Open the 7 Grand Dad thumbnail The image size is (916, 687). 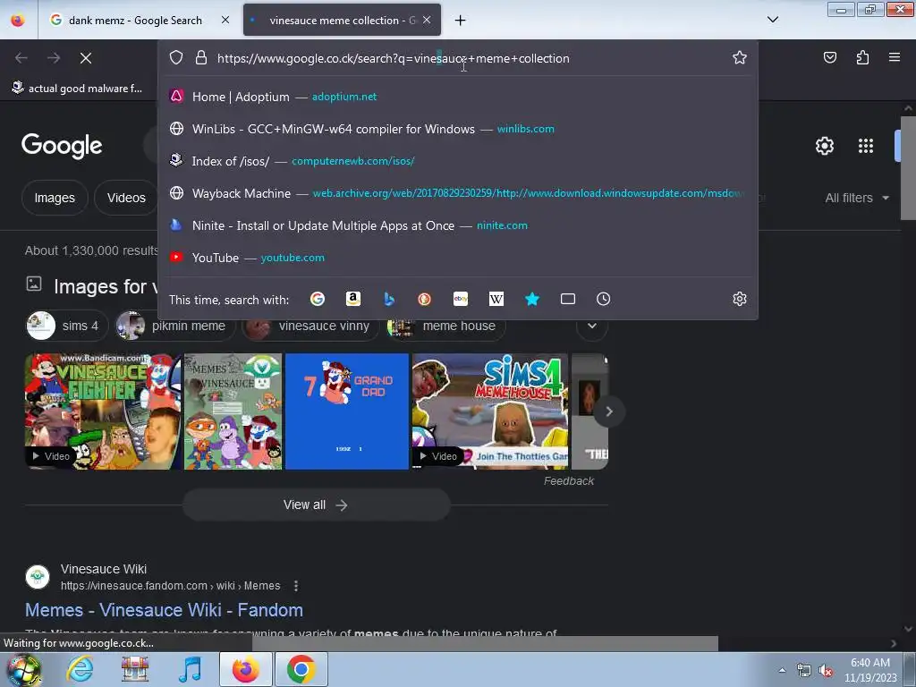pos(347,411)
